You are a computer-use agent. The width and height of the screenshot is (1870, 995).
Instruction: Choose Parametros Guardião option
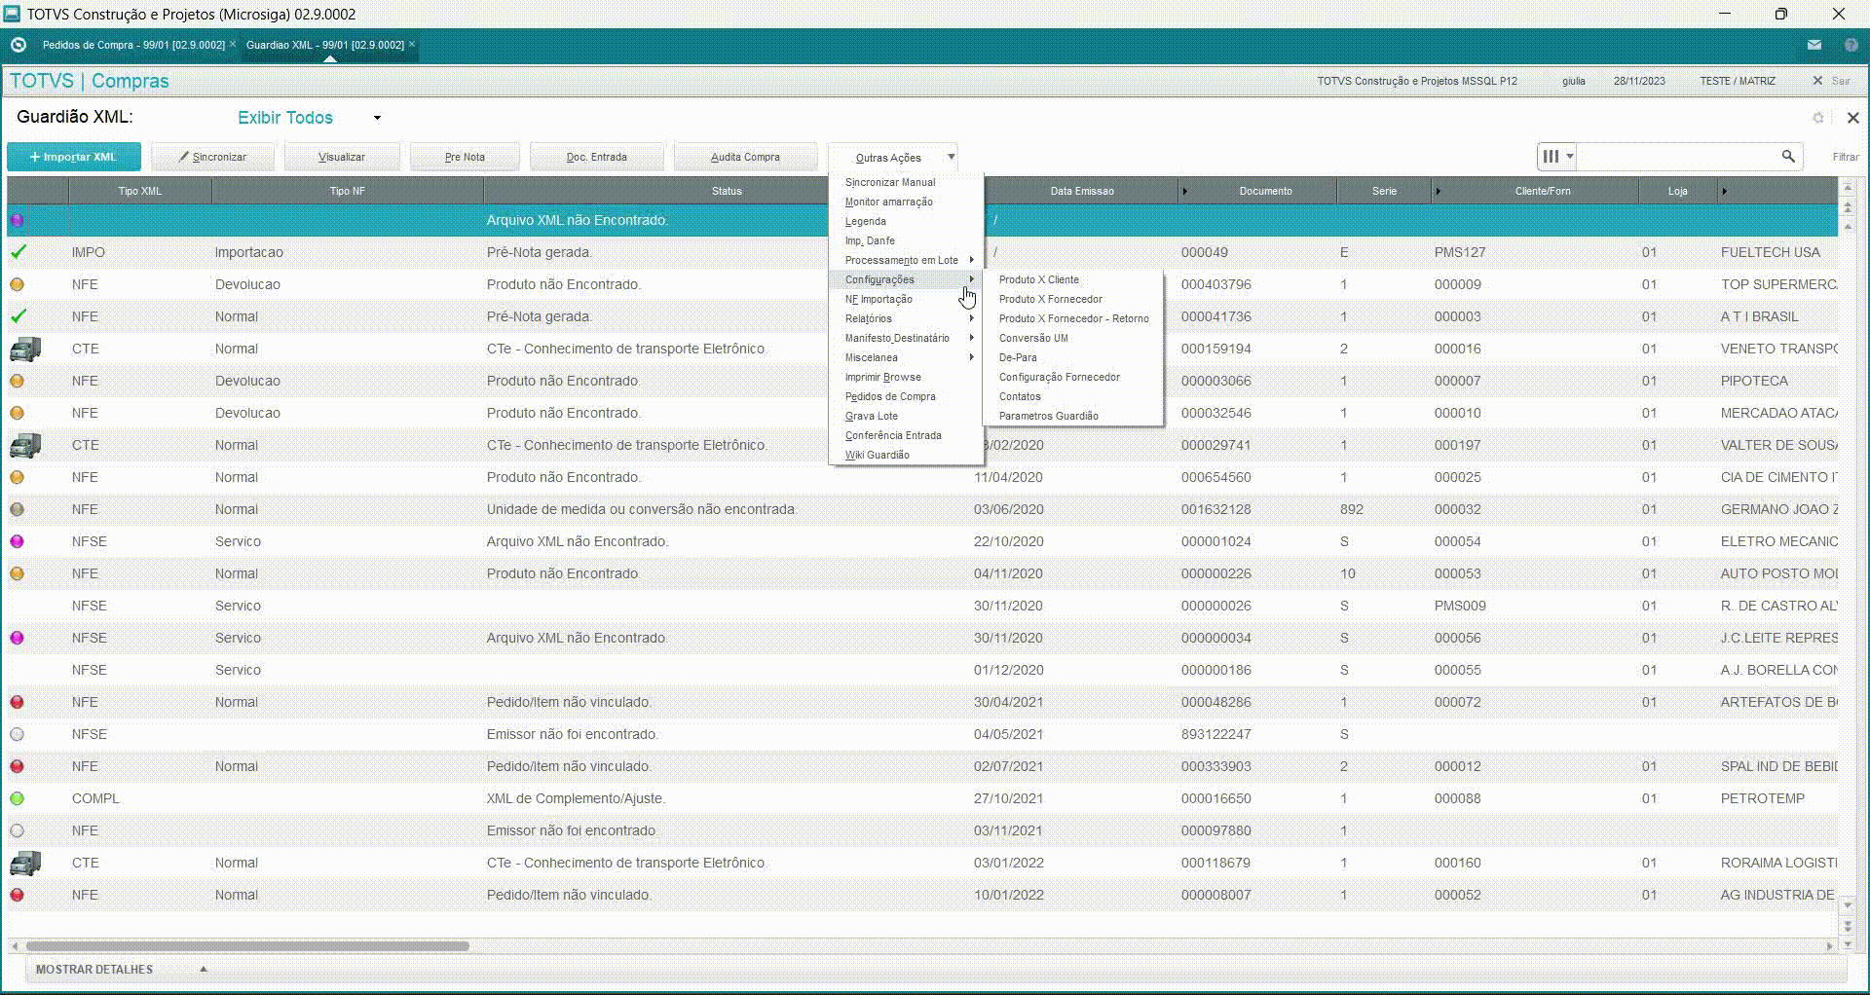[x=1048, y=416]
